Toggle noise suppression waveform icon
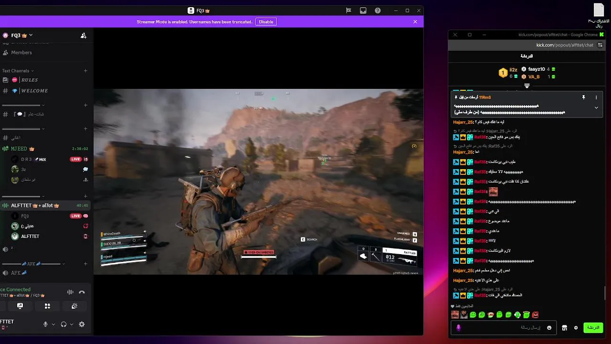This screenshot has width=611, height=344. [x=70, y=292]
